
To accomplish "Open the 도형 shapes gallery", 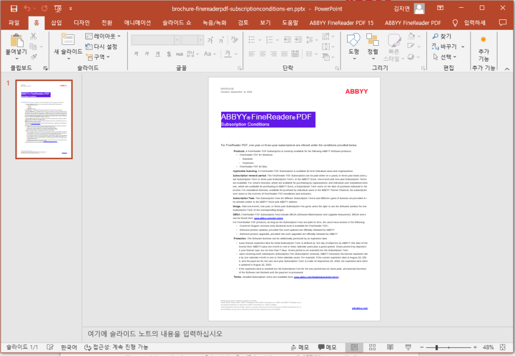I will point(354,47).
